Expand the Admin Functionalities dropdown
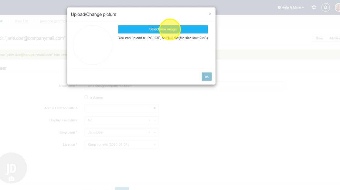 [122, 108]
